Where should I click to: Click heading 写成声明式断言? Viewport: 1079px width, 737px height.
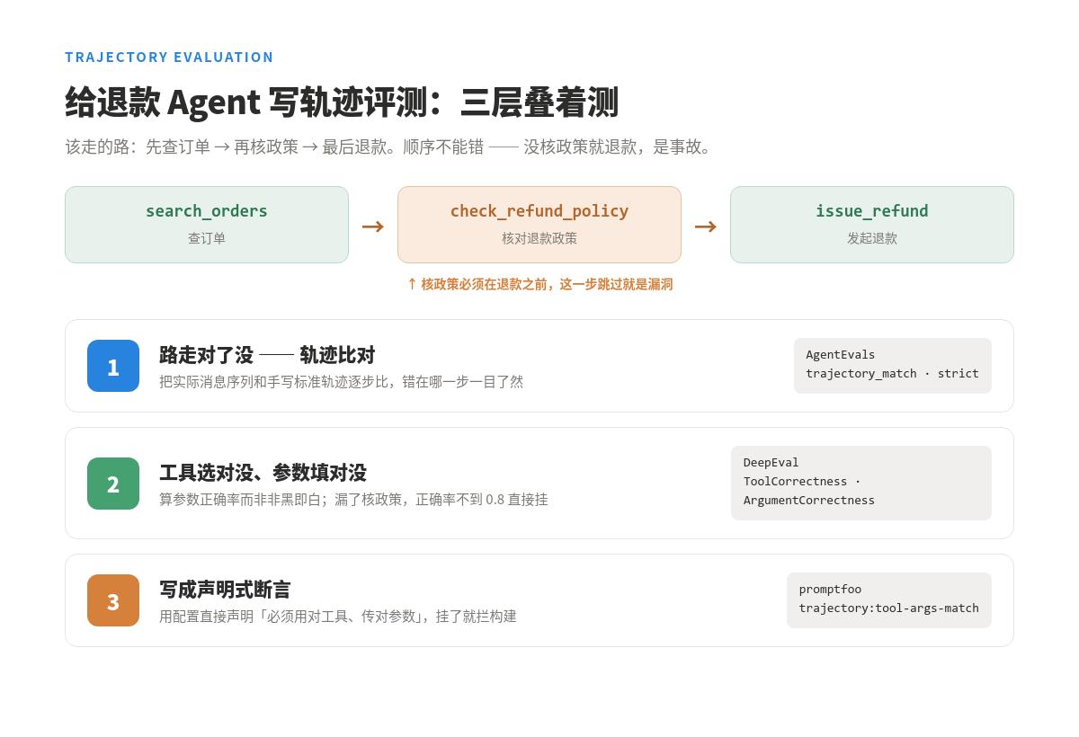225,590
